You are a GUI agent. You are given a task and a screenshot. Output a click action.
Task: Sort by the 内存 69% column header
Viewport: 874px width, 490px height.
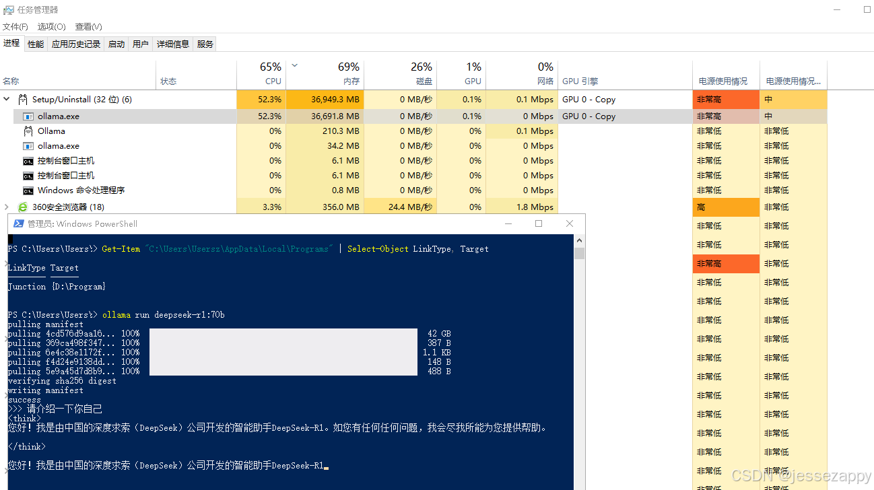[325, 74]
